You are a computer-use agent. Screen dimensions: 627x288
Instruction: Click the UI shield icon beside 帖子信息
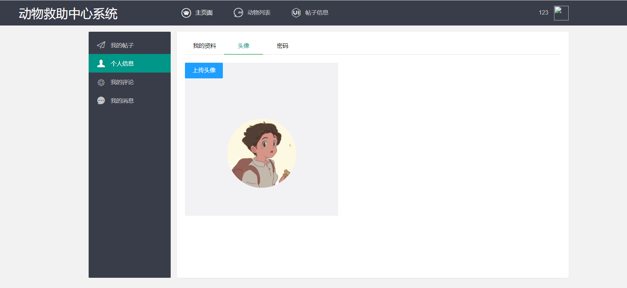296,13
